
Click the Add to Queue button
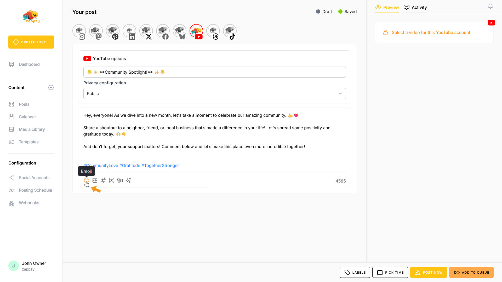(471, 272)
